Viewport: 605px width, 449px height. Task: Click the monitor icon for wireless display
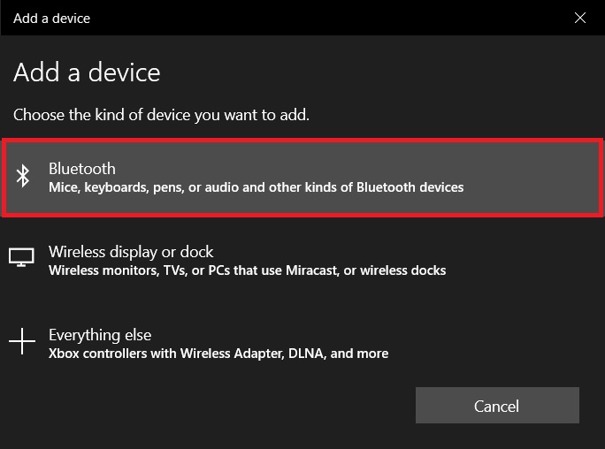(21, 257)
